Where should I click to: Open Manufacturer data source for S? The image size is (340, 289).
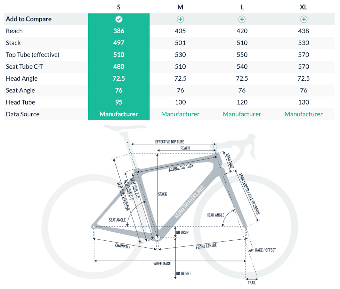[x=119, y=114]
